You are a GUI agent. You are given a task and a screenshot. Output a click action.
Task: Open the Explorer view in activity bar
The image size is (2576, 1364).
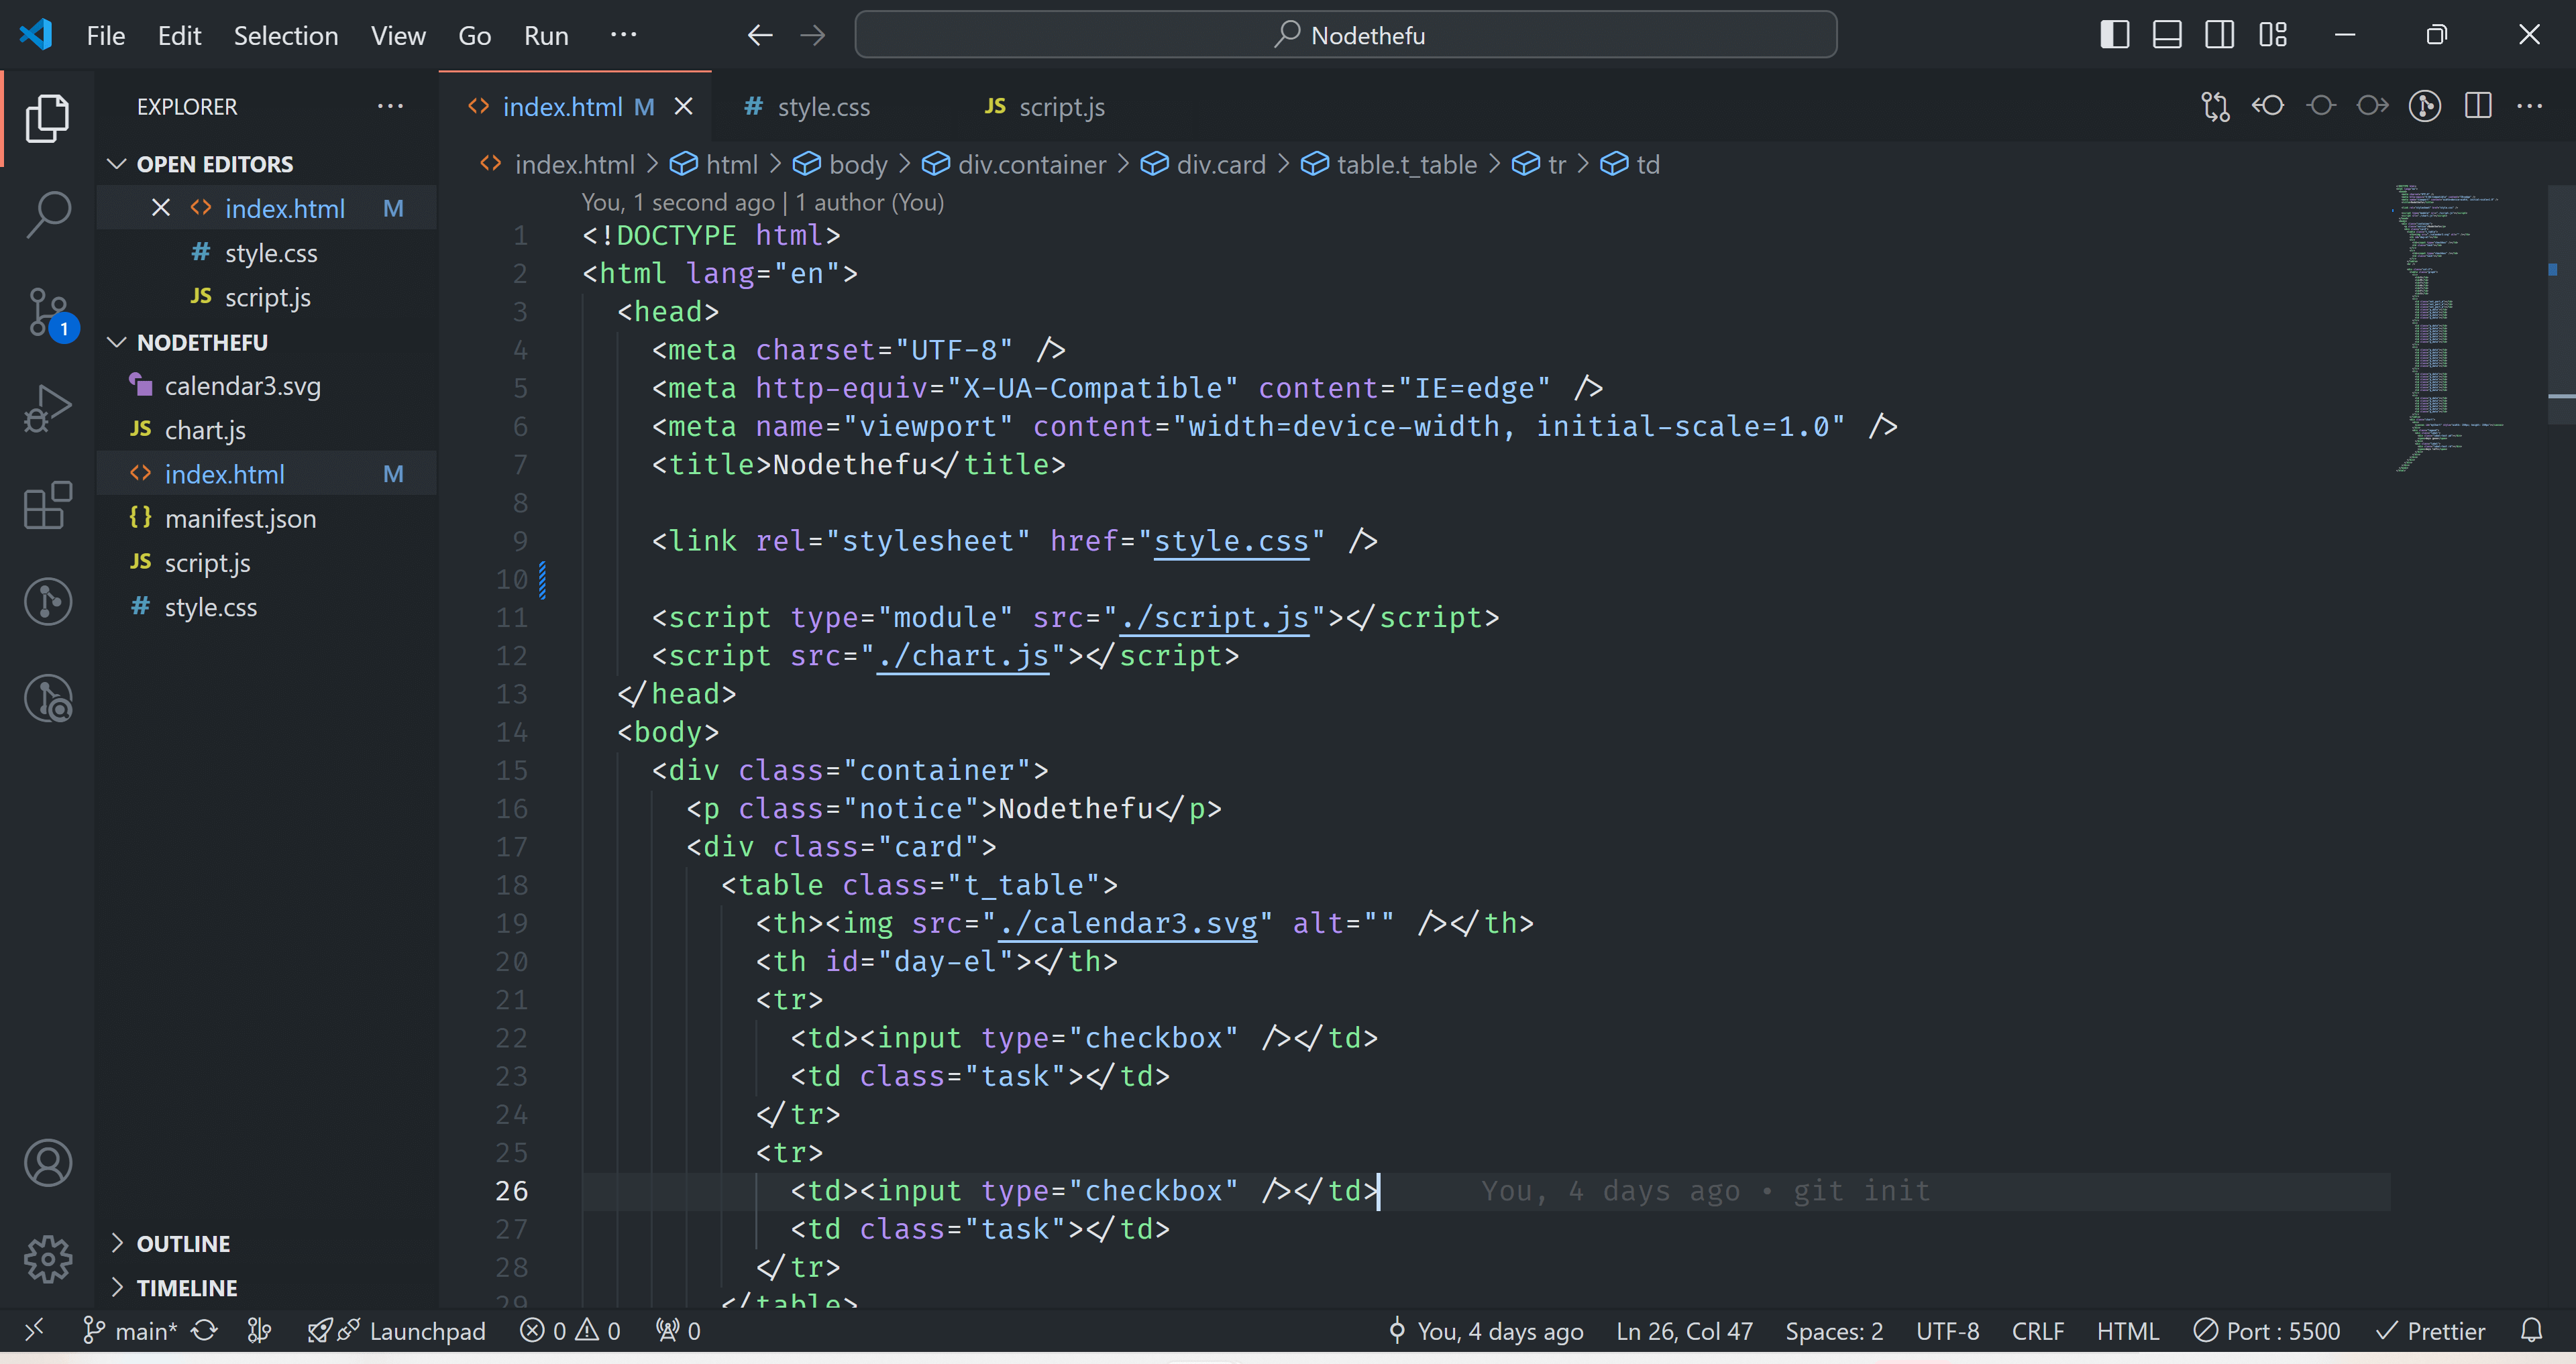(47, 118)
